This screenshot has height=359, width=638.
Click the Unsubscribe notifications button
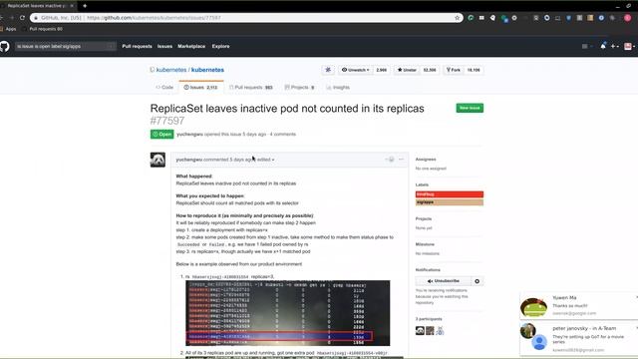pyautogui.click(x=443, y=281)
